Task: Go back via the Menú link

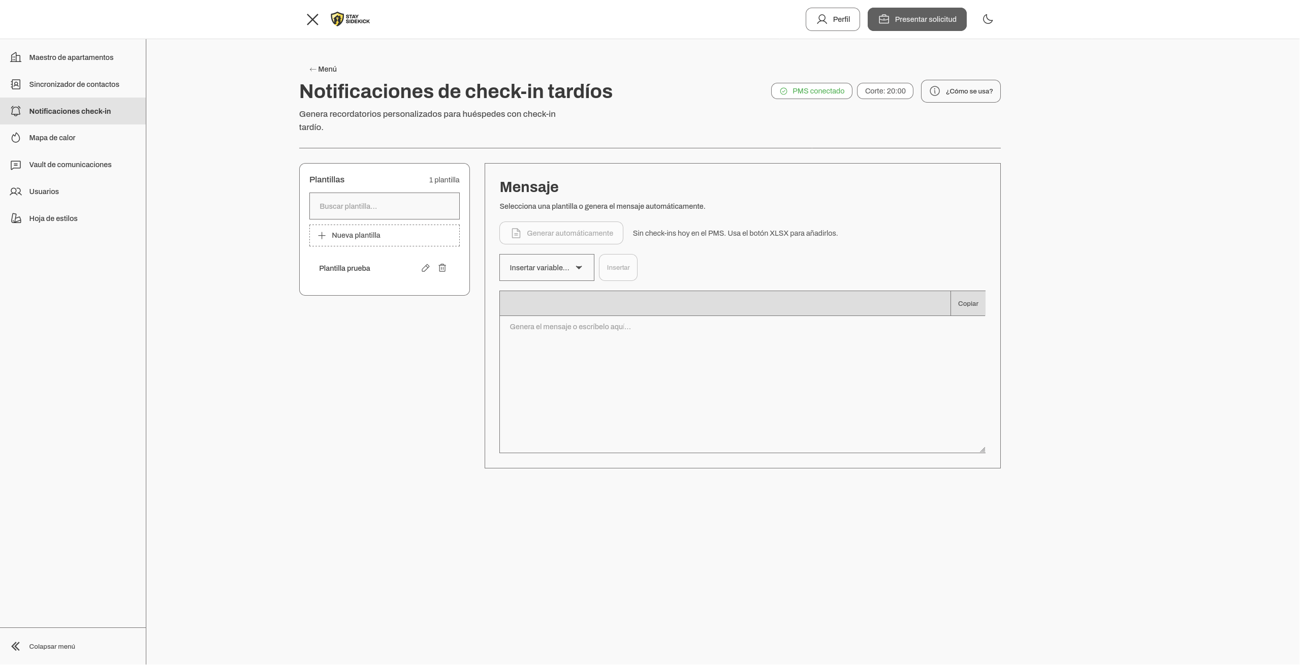Action: click(323, 69)
